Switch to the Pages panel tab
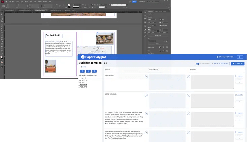Image resolution: width=247 pixels, height=142 pixels. [x=156, y=11]
